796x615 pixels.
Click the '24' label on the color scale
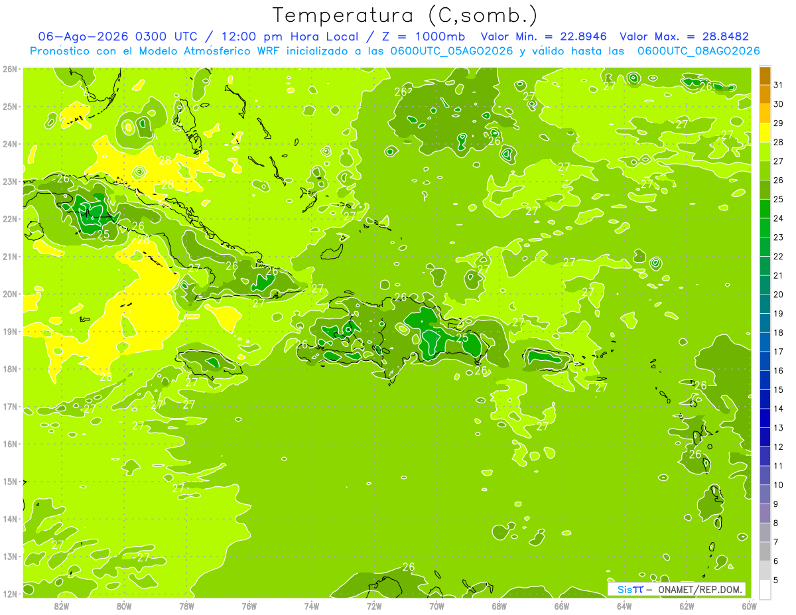click(x=779, y=218)
